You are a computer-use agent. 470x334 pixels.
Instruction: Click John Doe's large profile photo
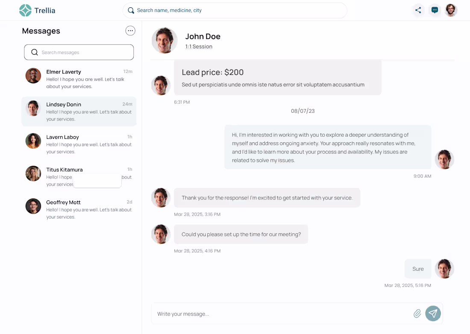coord(164,41)
